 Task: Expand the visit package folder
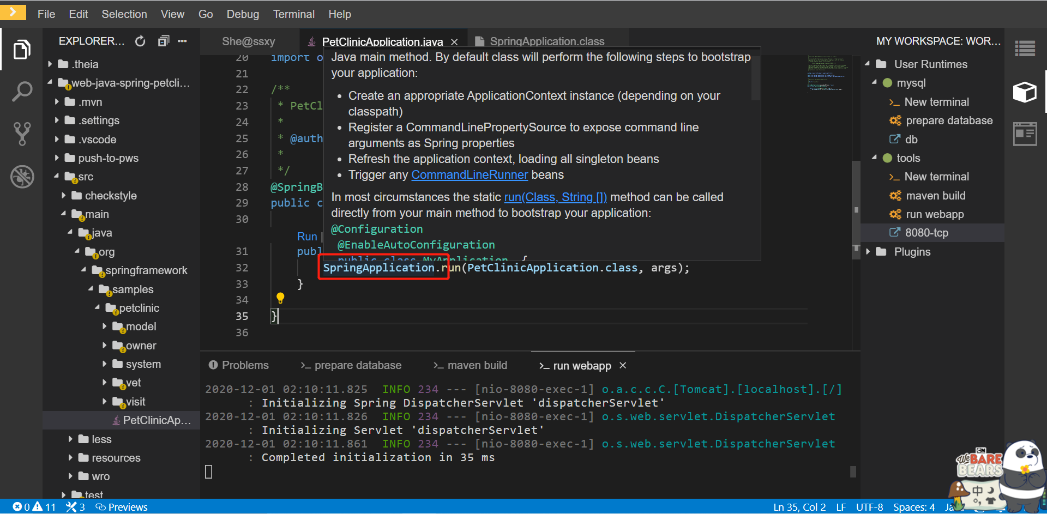pyautogui.click(x=105, y=402)
